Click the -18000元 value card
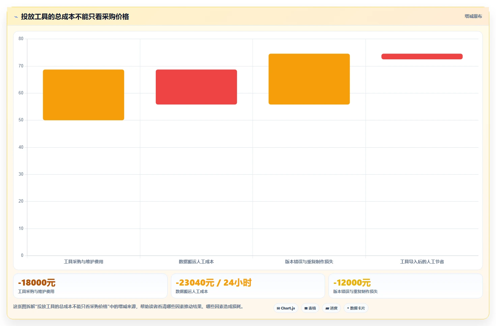Image resolution: width=496 pixels, height=326 pixels. tap(90, 286)
